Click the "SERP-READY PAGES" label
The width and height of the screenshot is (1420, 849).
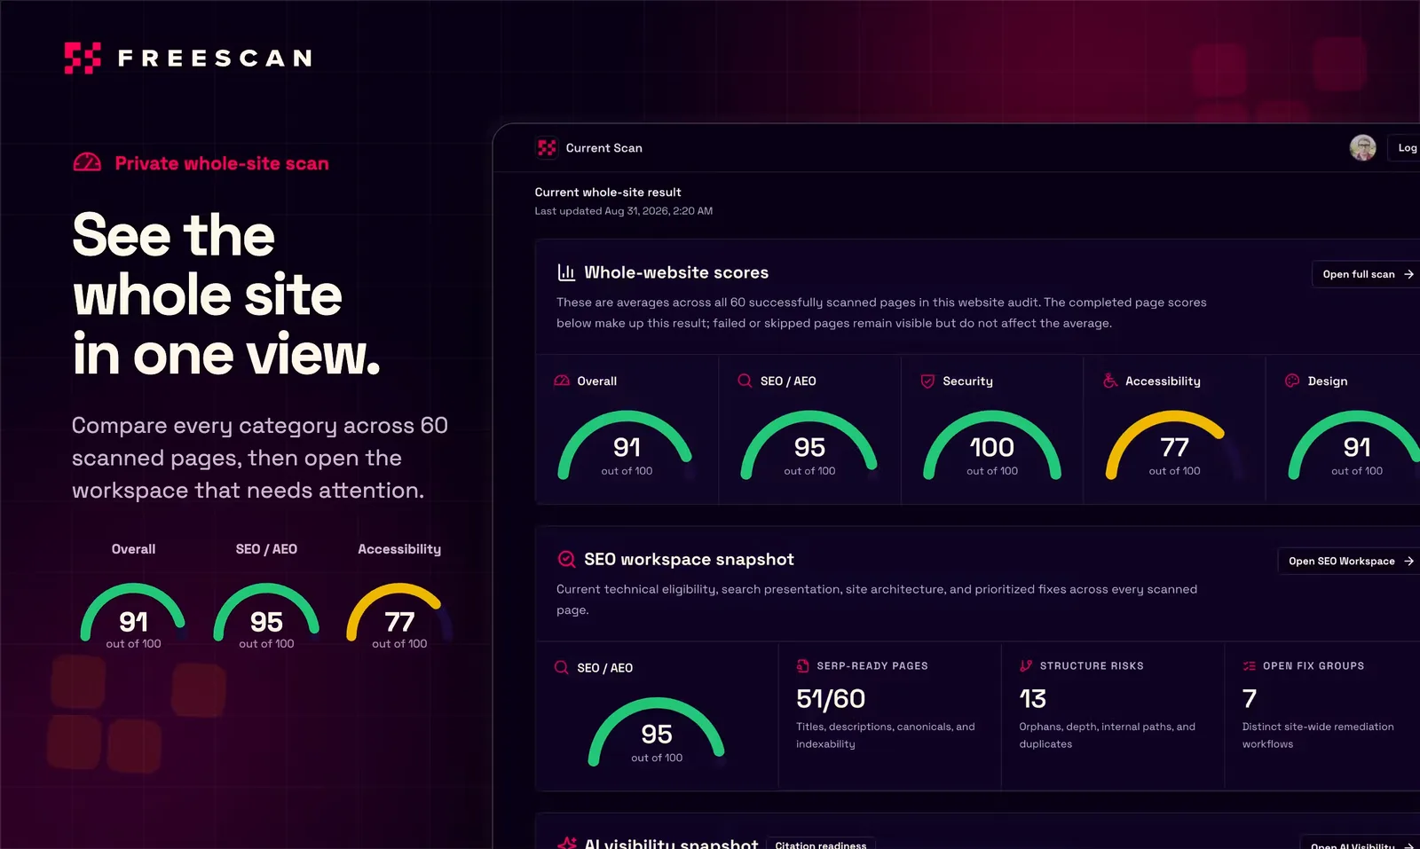(872, 665)
